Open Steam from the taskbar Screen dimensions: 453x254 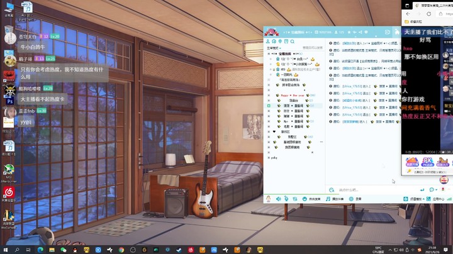click(179, 250)
